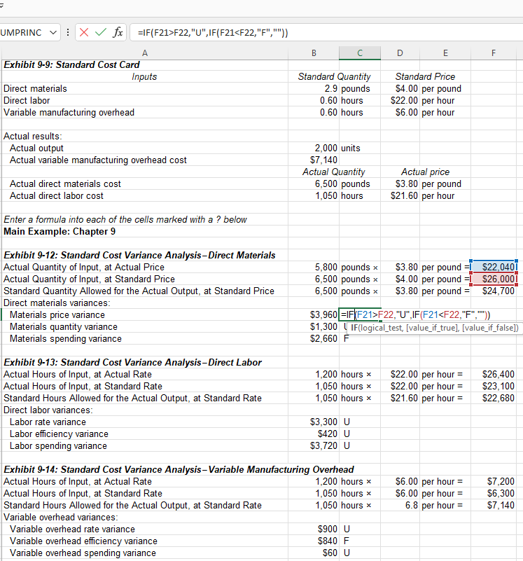The image size is (523, 561).
Task: Select column F header
Action: 494,53
